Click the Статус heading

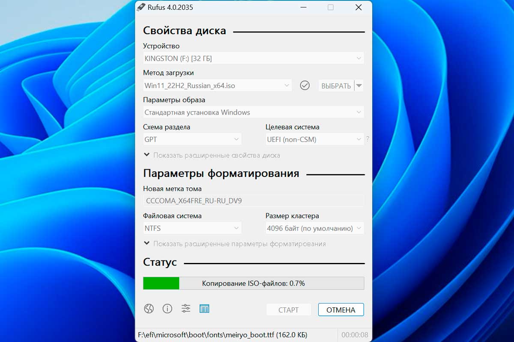pos(160,262)
